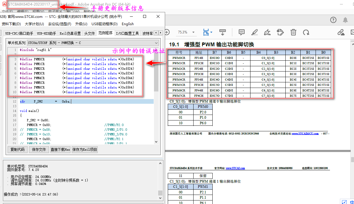Open USB驱动程序(D) menu

coord(104,24)
